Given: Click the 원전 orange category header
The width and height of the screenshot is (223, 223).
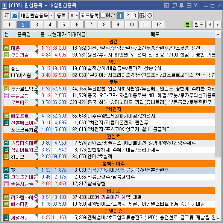Looking at the screenshot, I should [x=109, y=41].
